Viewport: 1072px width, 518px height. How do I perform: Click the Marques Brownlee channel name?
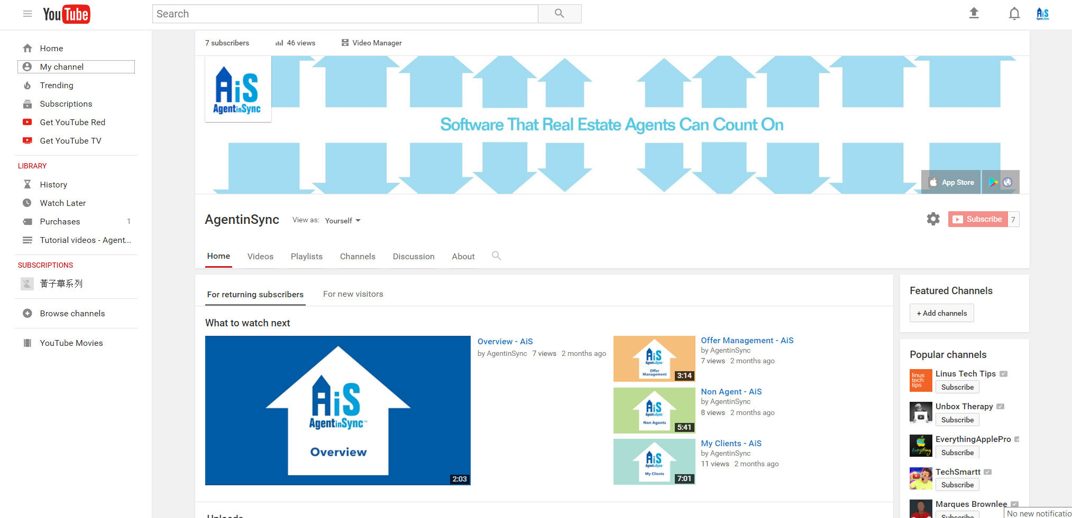click(971, 504)
